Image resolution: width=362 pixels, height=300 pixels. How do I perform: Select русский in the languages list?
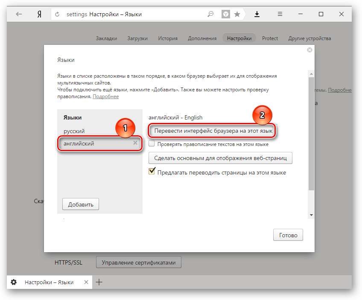pos(74,131)
